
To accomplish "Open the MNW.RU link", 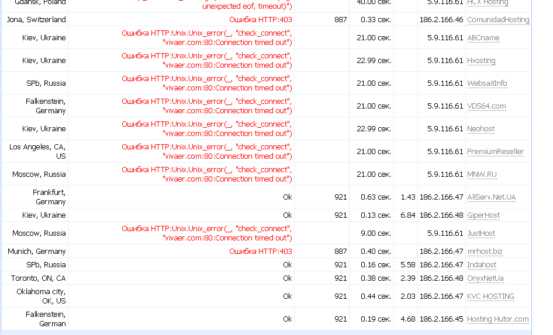I will [x=482, y=175].
